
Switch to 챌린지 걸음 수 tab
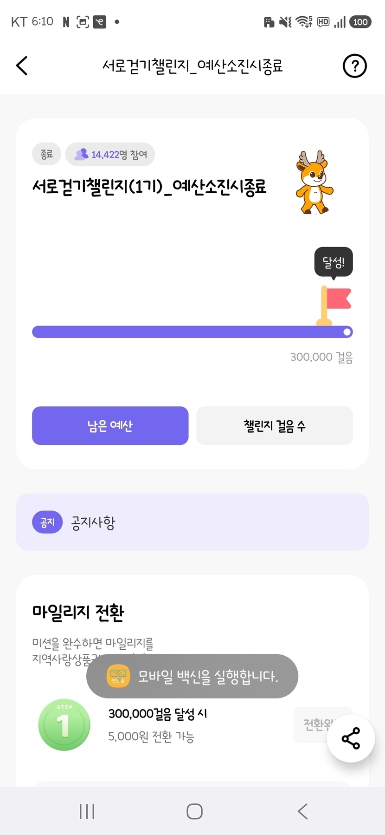pos(274,425)
